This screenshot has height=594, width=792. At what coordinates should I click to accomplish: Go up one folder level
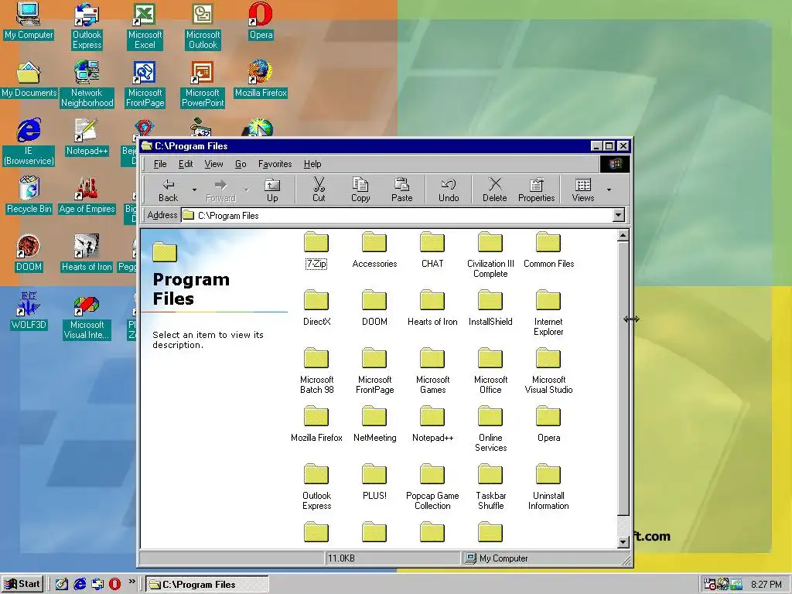(x=272, y=190)
